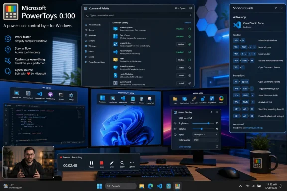Adjust the Brightness slider in Power Display
Viewport: 287px width, 191px height.
pyautogui.click(x=203, y=123)
